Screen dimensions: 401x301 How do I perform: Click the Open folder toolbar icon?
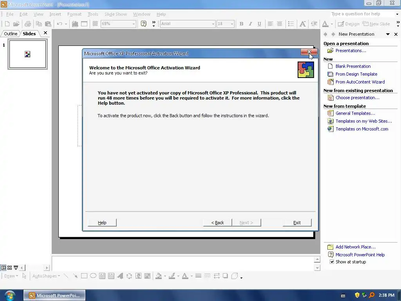(x=16, y=24)
